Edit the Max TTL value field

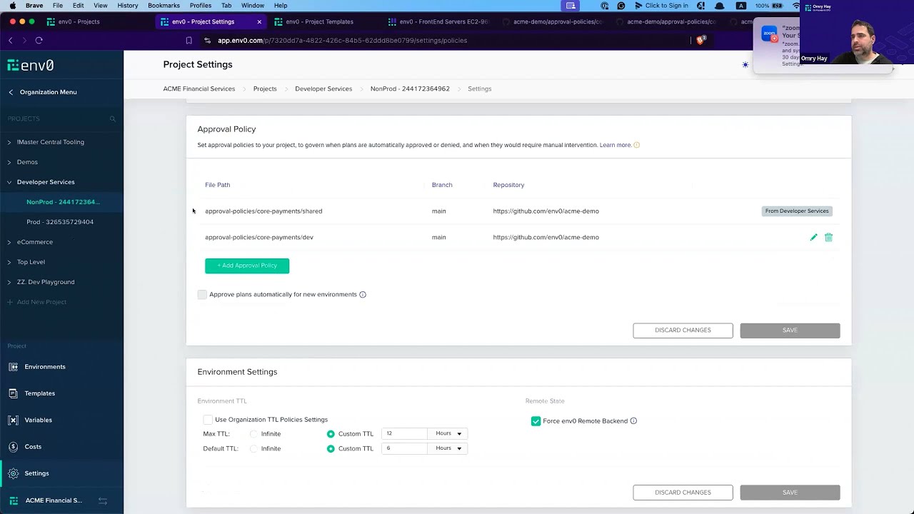(404, 433)
